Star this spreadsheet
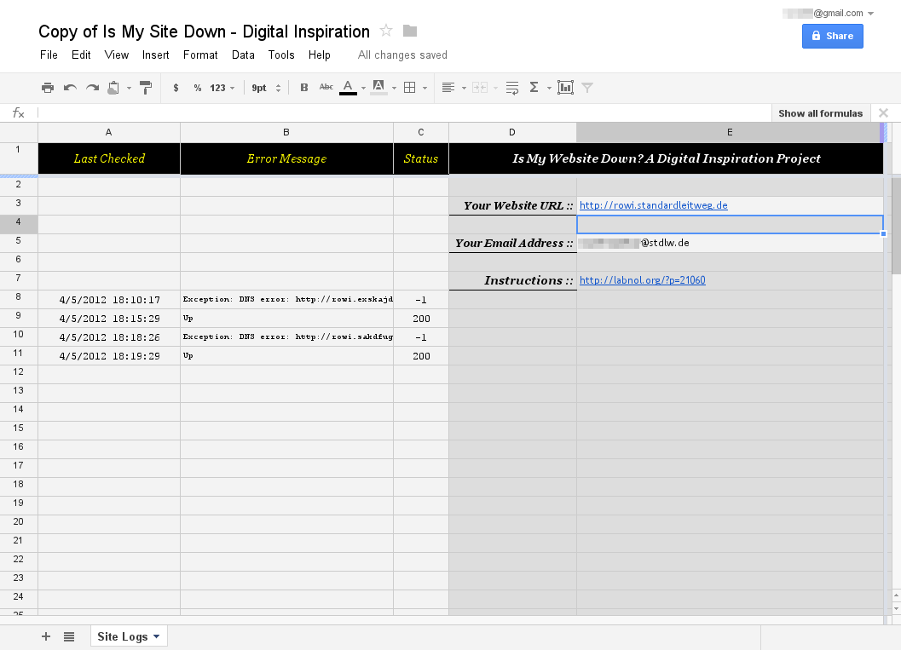The height and width of the screenshot is (650, 901). (x=386, y=32)
